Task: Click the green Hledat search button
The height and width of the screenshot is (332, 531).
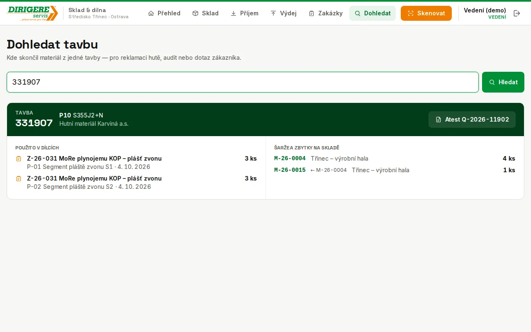Action: pyautogui.click(x=503, y=82)
